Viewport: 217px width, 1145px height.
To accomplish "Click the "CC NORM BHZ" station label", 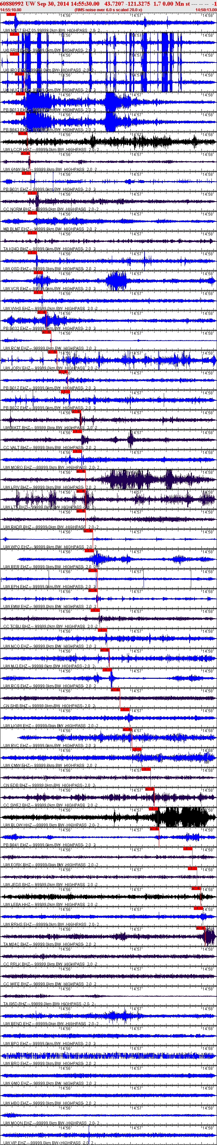I will click(17, 209).
